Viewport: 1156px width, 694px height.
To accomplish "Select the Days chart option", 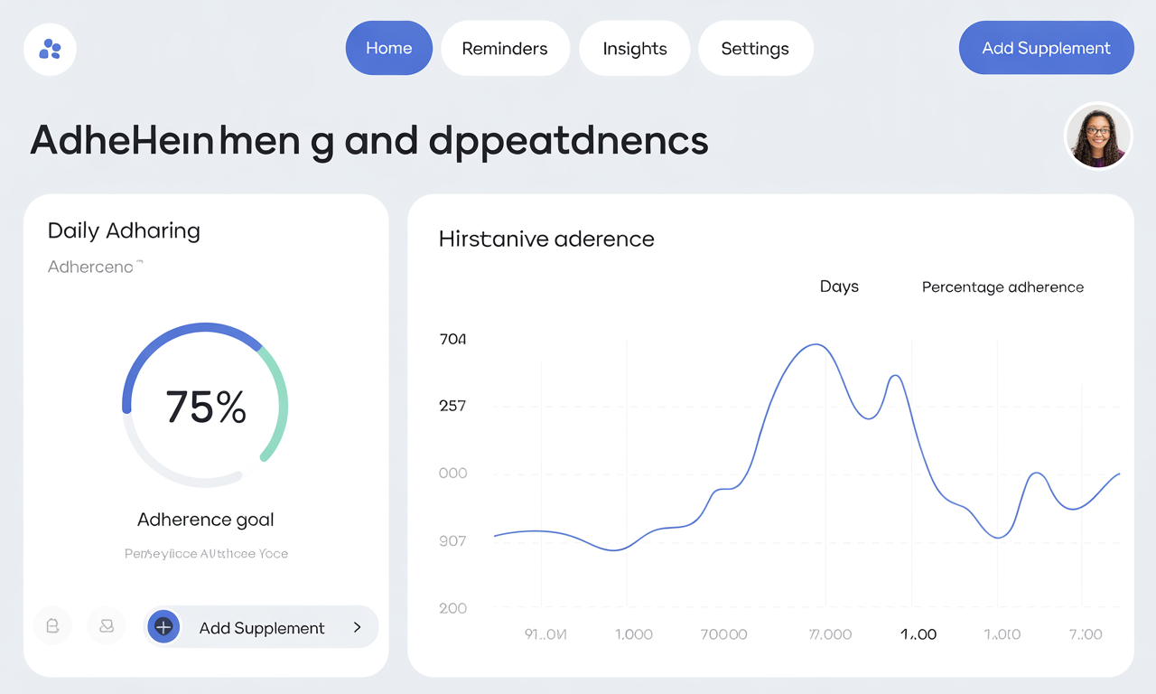I will (839, 286).
